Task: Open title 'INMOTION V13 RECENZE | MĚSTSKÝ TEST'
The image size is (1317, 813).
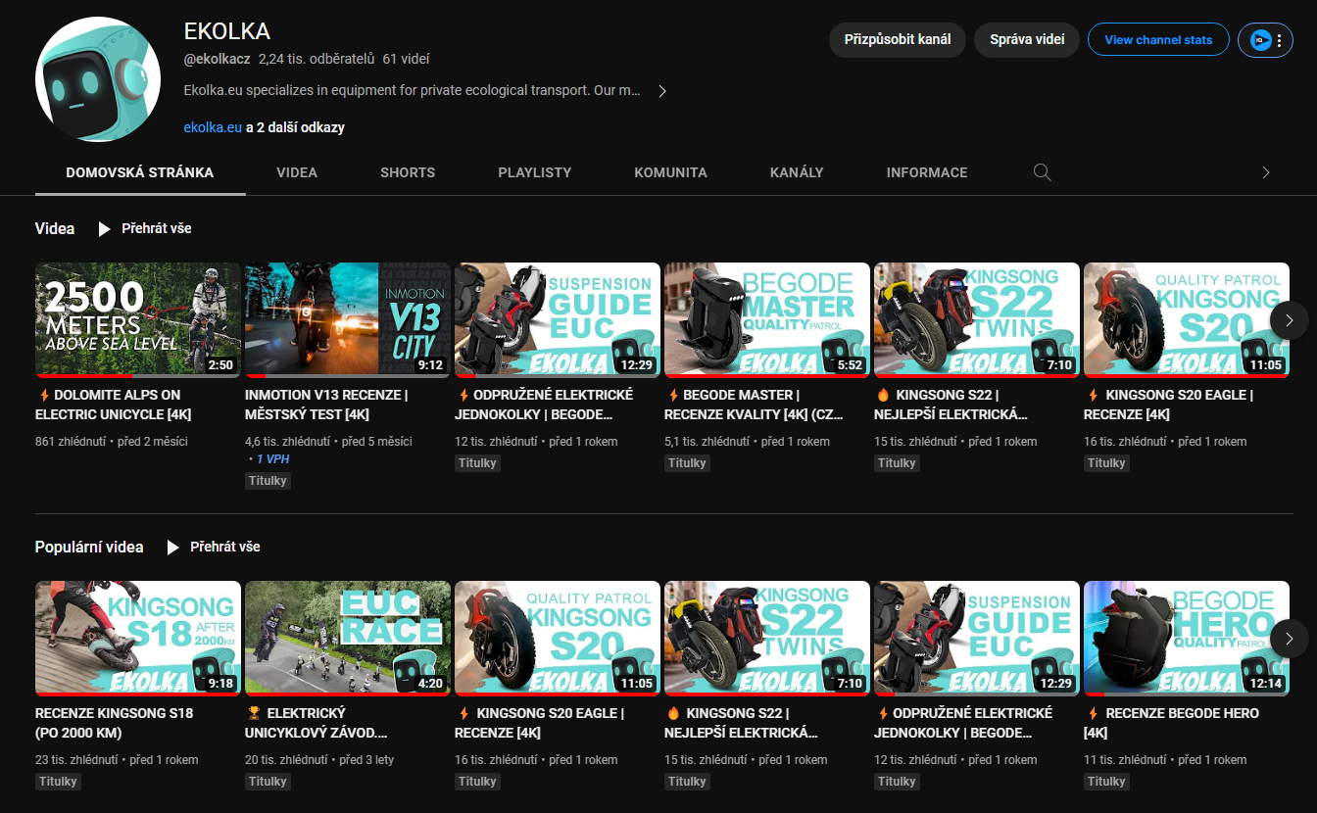Action: coord(326,405)
